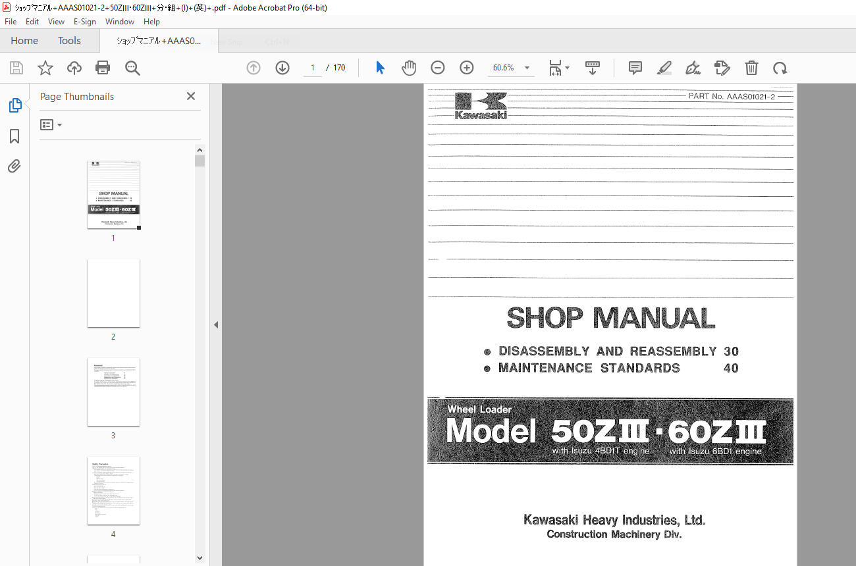Click Construction Machinery Div. text
Viewport: 856px width, 566px height.
pyautogui.click(x=614, y=534)
